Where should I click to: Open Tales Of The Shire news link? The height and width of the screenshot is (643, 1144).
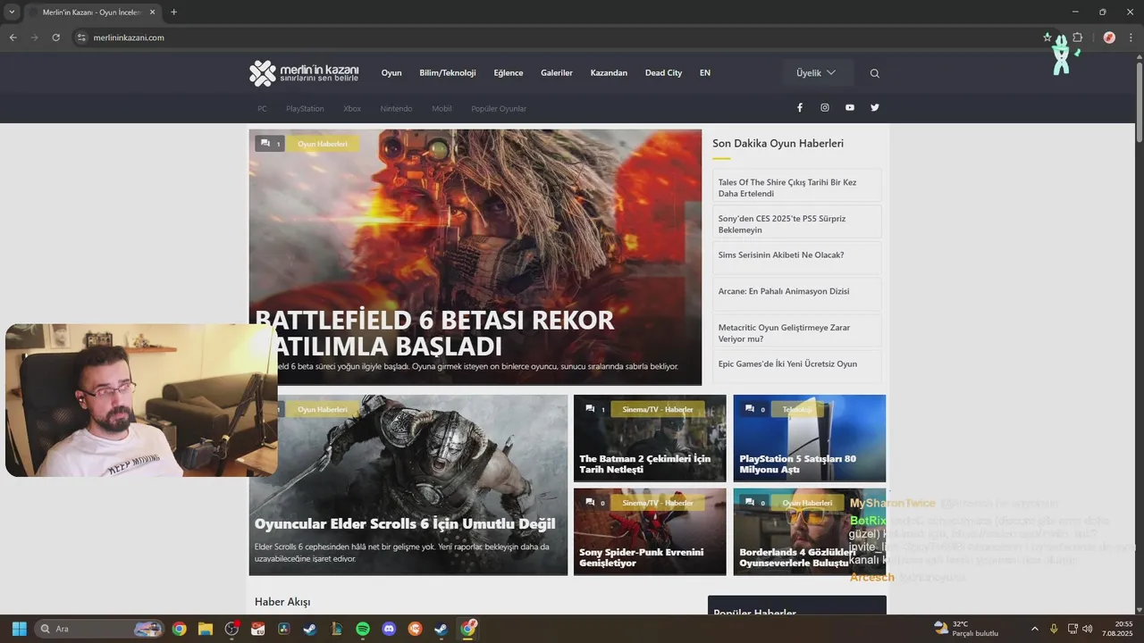click(797, 188)
